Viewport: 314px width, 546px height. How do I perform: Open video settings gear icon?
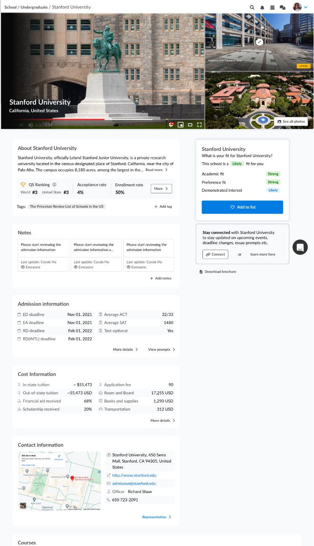click(171, 125)
